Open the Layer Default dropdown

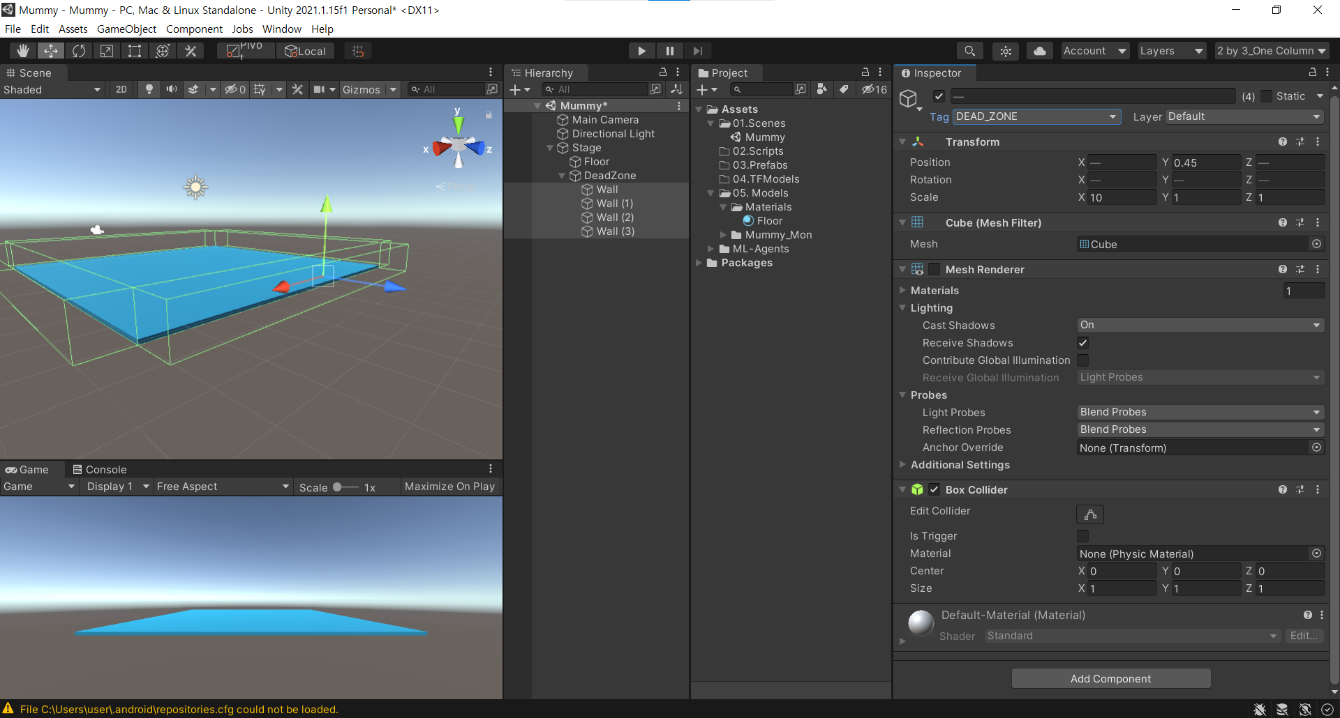click(x=1245, y=116)
